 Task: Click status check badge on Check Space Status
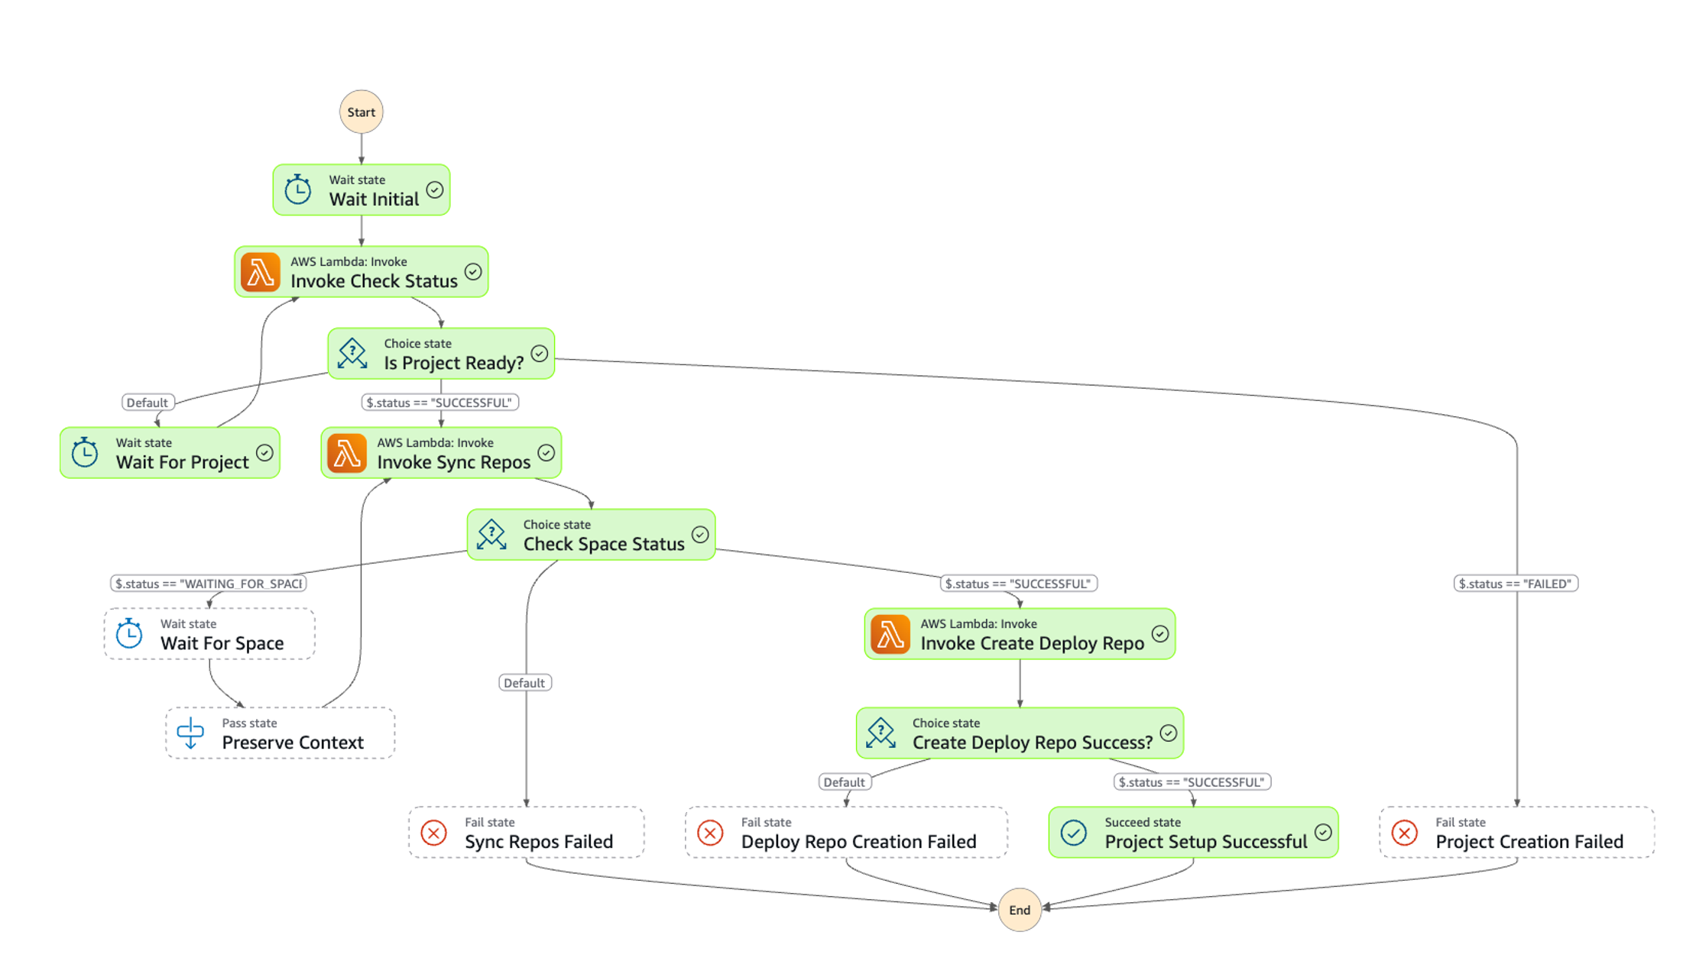pyautogui.click(x=700, y=535)
